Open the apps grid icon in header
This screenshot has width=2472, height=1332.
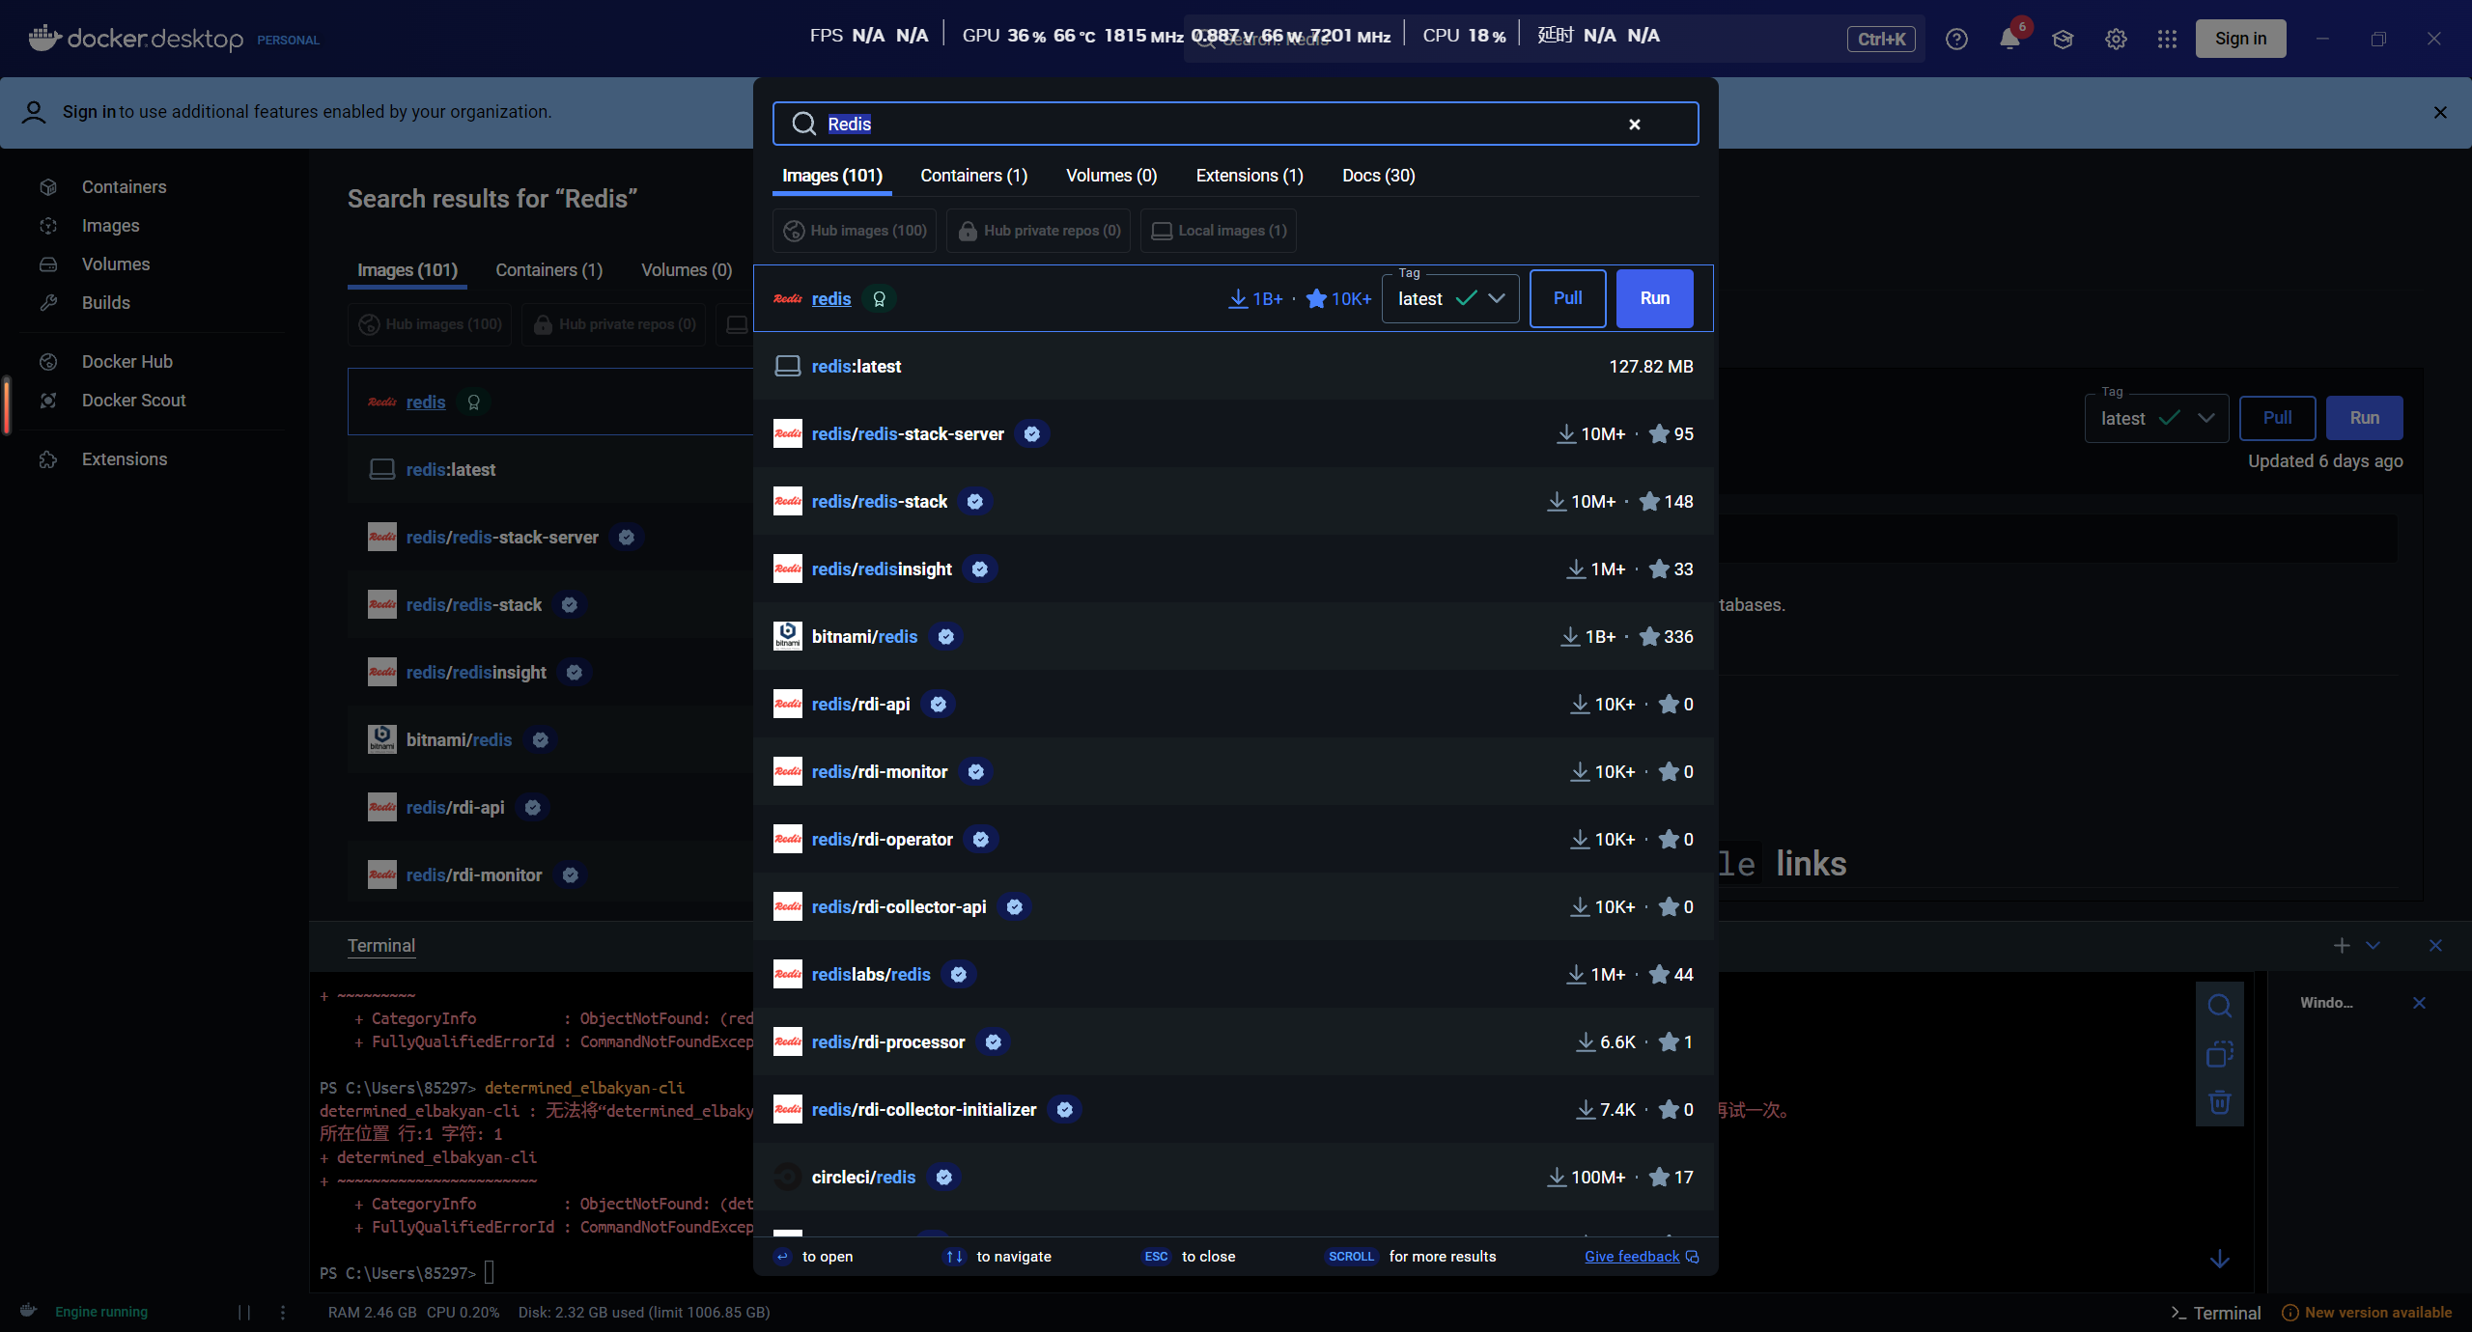[x=2167, y=39]
